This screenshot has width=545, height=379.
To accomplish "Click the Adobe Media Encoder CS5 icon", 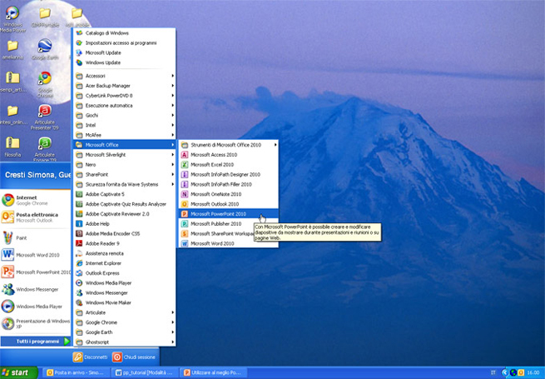I will [x=79, y=233].
